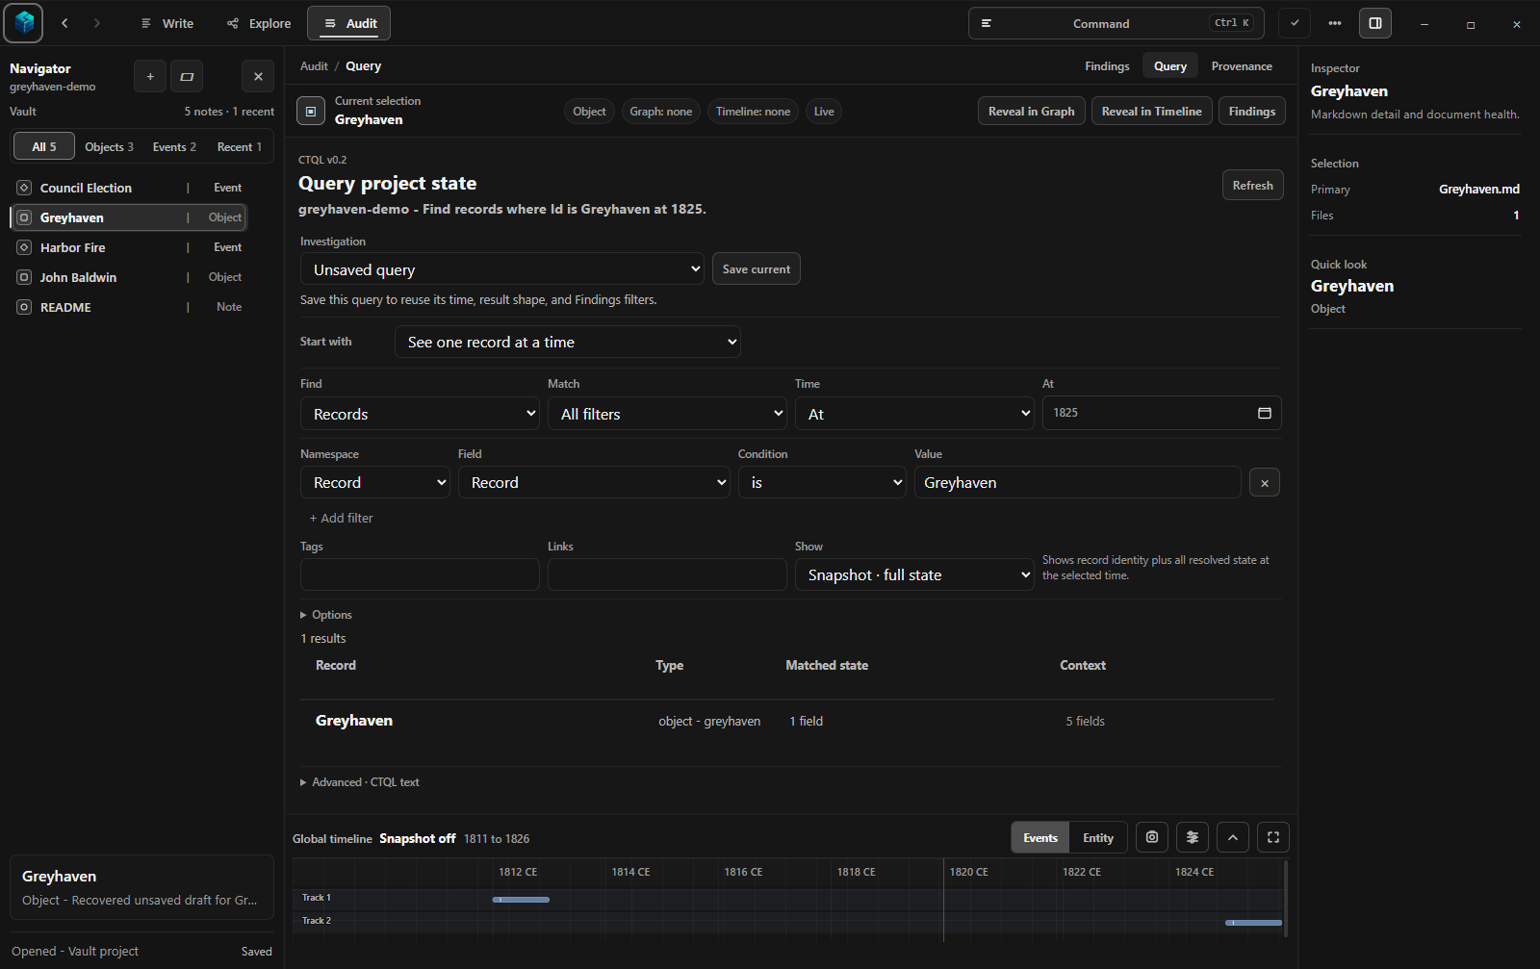The width and height of the screenshot is (1540, 969).
Task: Open the Findings sub-tab
Action: [1107, 66]
